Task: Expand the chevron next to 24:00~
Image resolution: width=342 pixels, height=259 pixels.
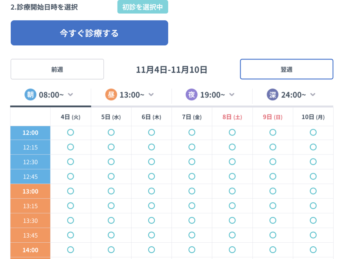Action: (313, 95)
